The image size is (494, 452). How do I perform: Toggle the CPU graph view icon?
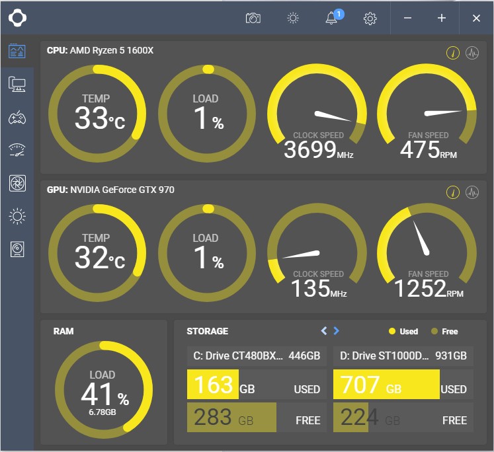472,54
